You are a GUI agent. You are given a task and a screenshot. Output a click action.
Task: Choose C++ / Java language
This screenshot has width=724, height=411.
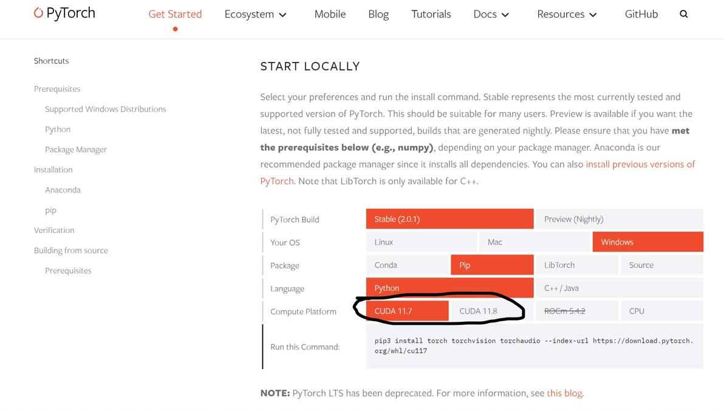[x=618, y=288]
